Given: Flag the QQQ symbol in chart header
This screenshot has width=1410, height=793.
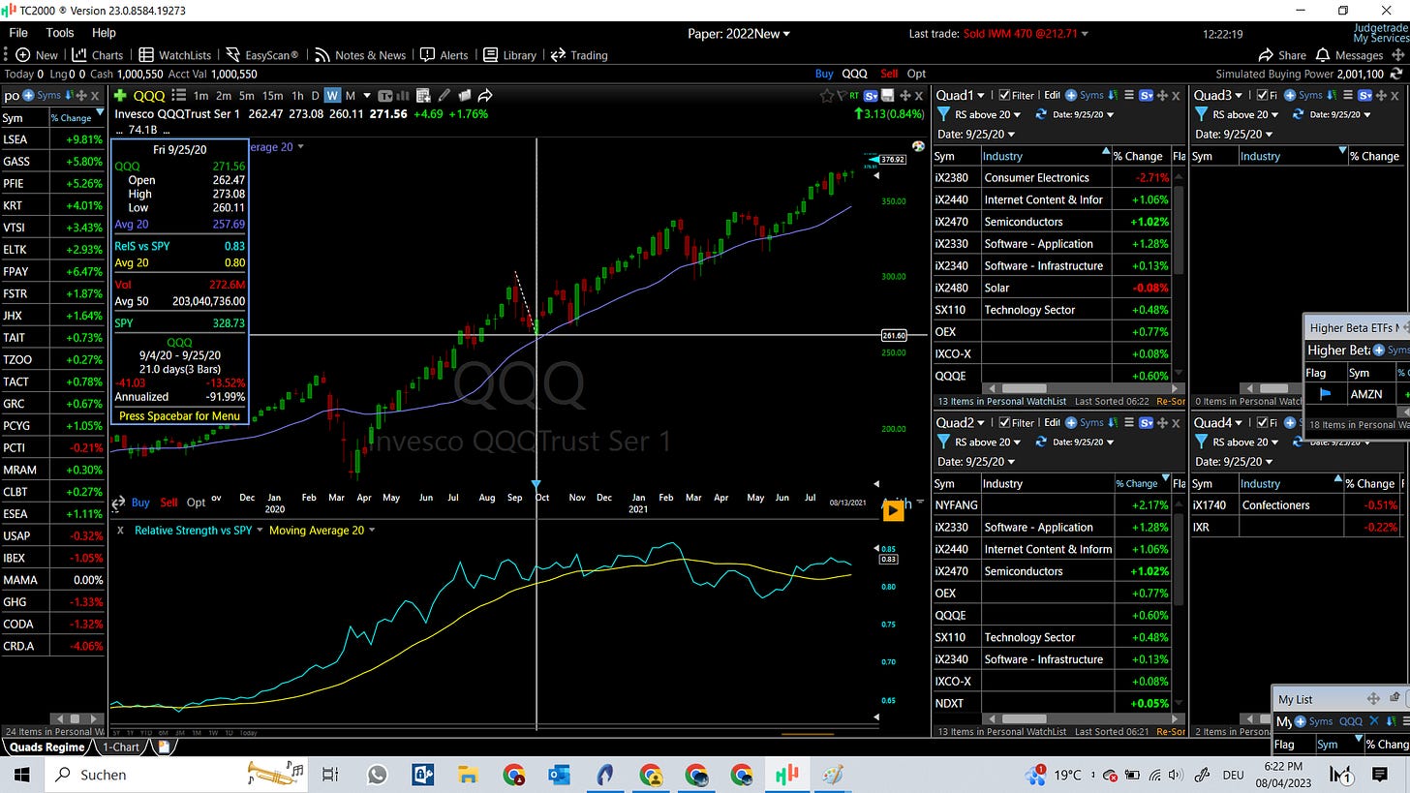Looking at the screenshot, I should 840,95.
